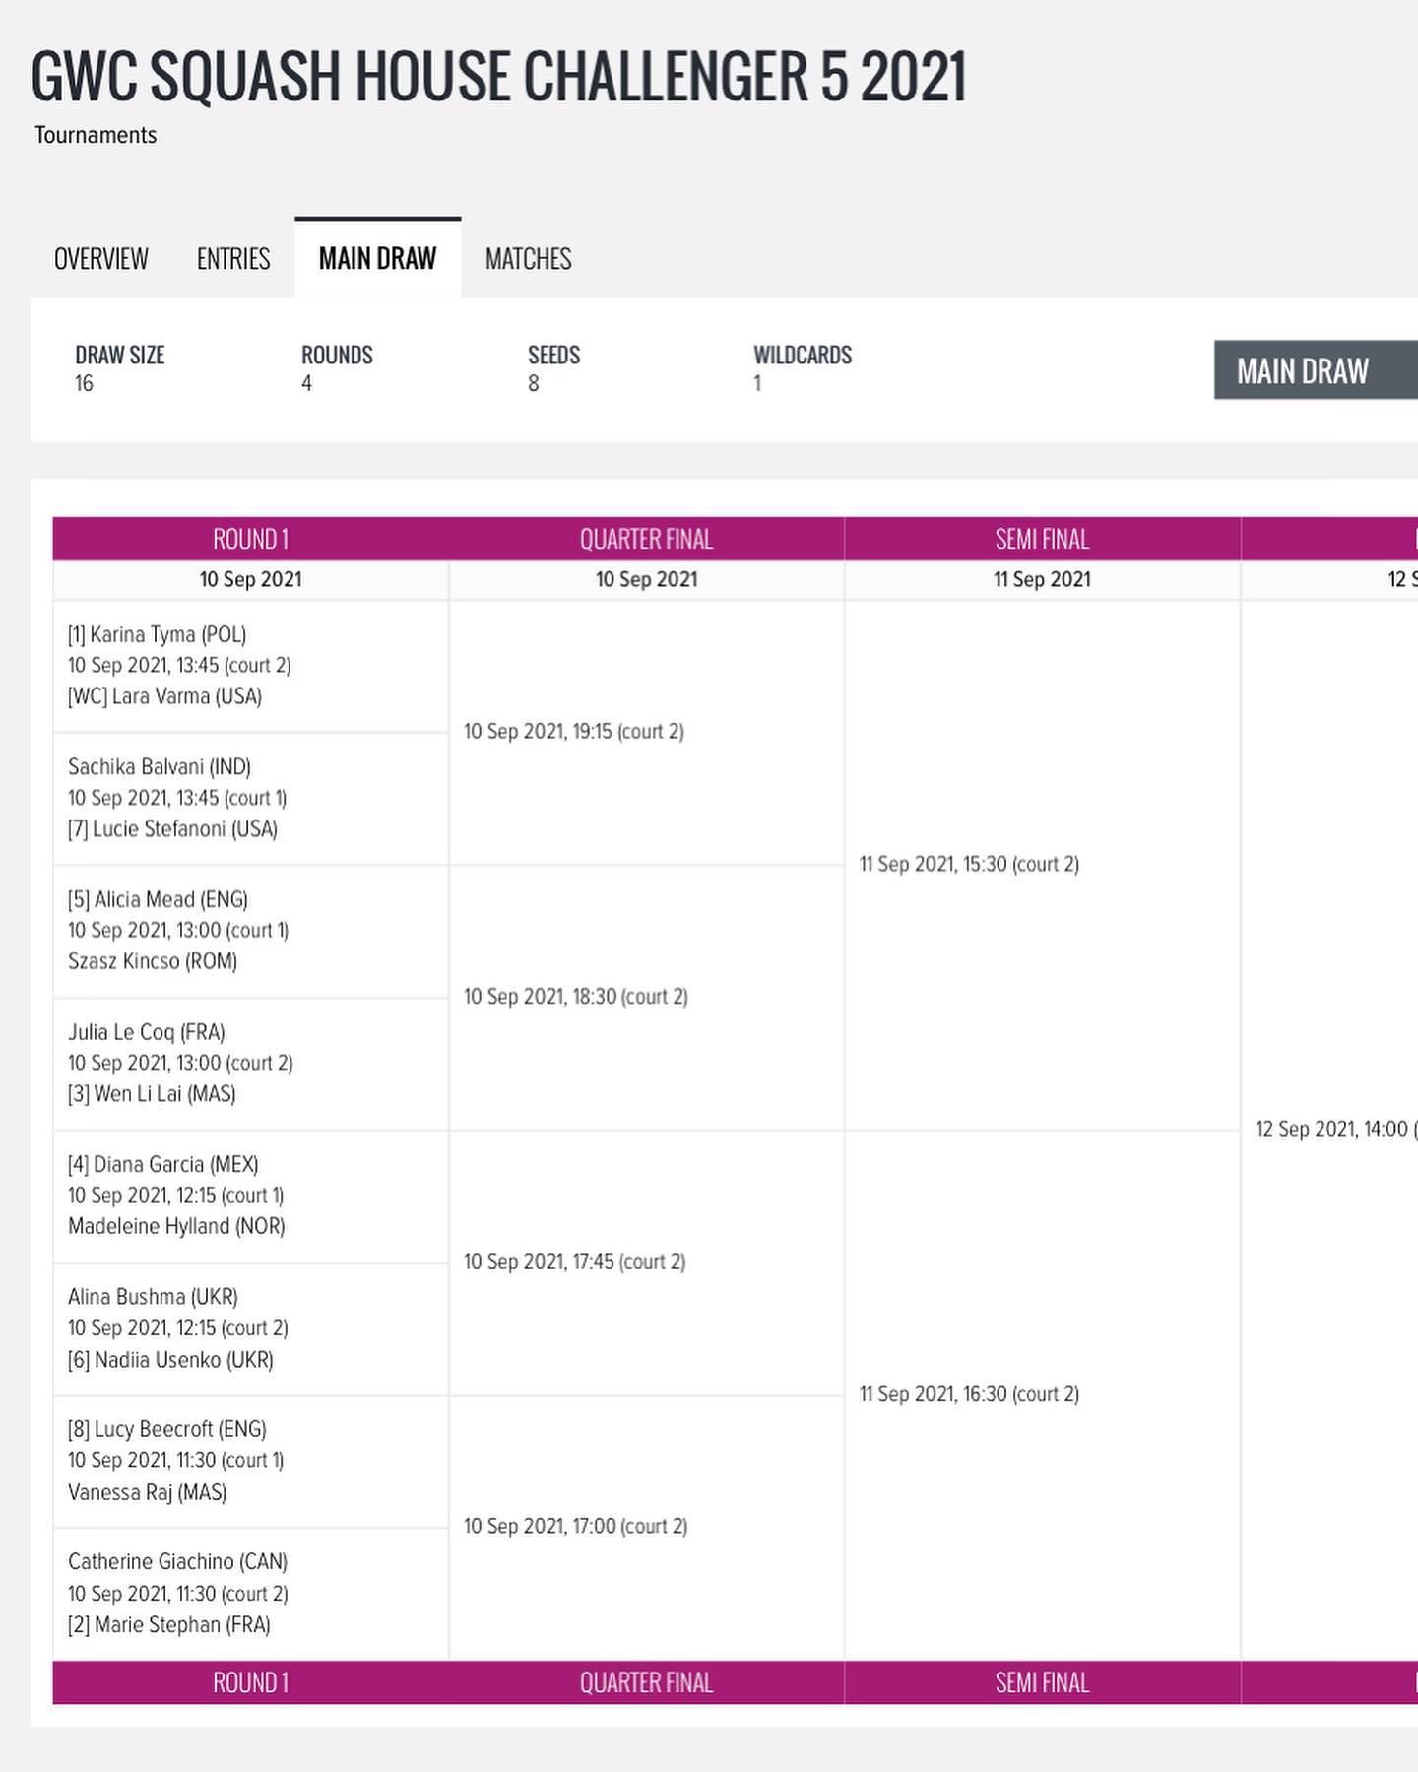Image resolution: width=1418 pixels, height=1772 pixels.
Task: Click the 13:45 court 2 match time
Action: point(179,665)
